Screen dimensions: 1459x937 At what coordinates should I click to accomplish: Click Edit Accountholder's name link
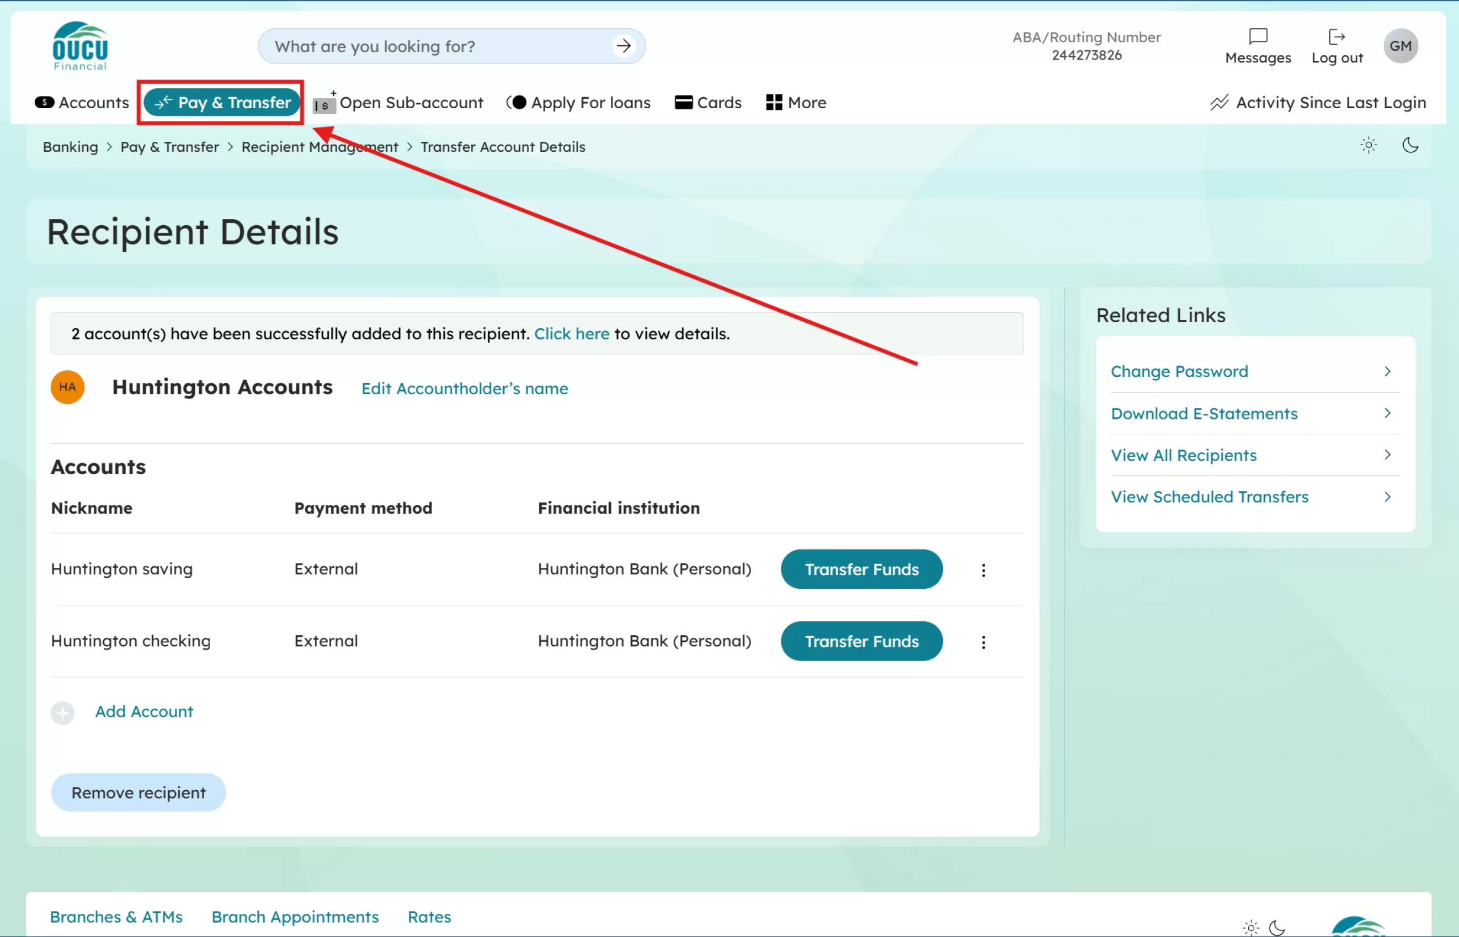(x=464, y=388)
